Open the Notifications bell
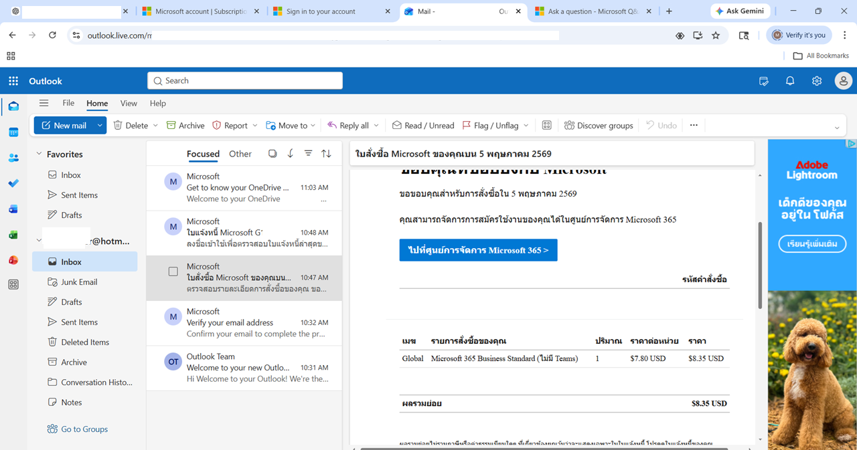Viewport: 857px width, 450px height. (790, 81)
